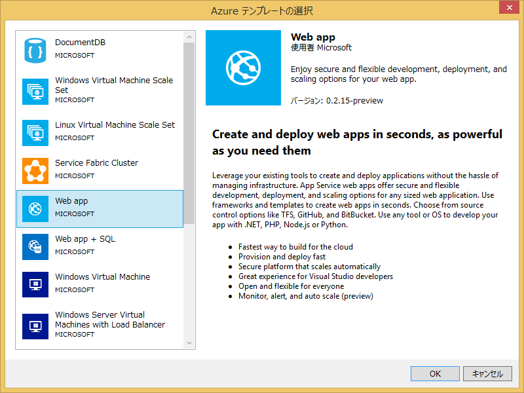524x393 pixels.
Task: Click the 'Azure テンプレートの選択' title bar text
Action: [x=262, y=11]
